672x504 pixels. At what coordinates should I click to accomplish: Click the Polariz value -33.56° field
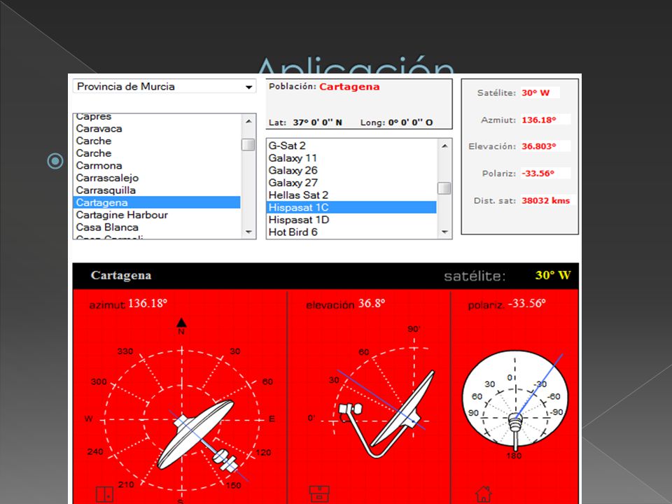(545, 174)
